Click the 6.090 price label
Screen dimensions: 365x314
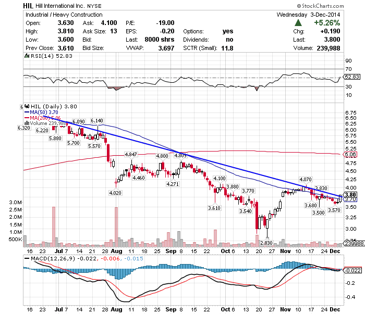pyautogui.click(x=79, y=121)
